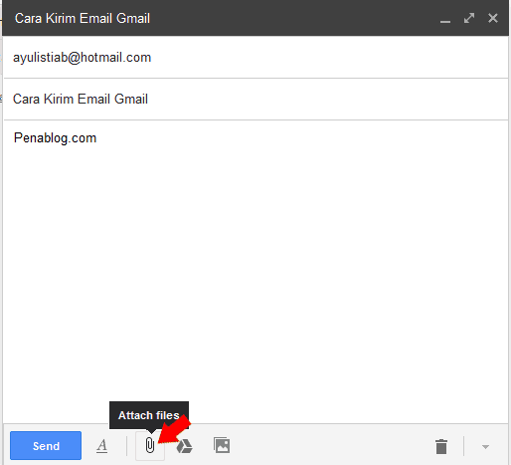
Task: Click the blue Send button
Action: click(x=46, y=445)
